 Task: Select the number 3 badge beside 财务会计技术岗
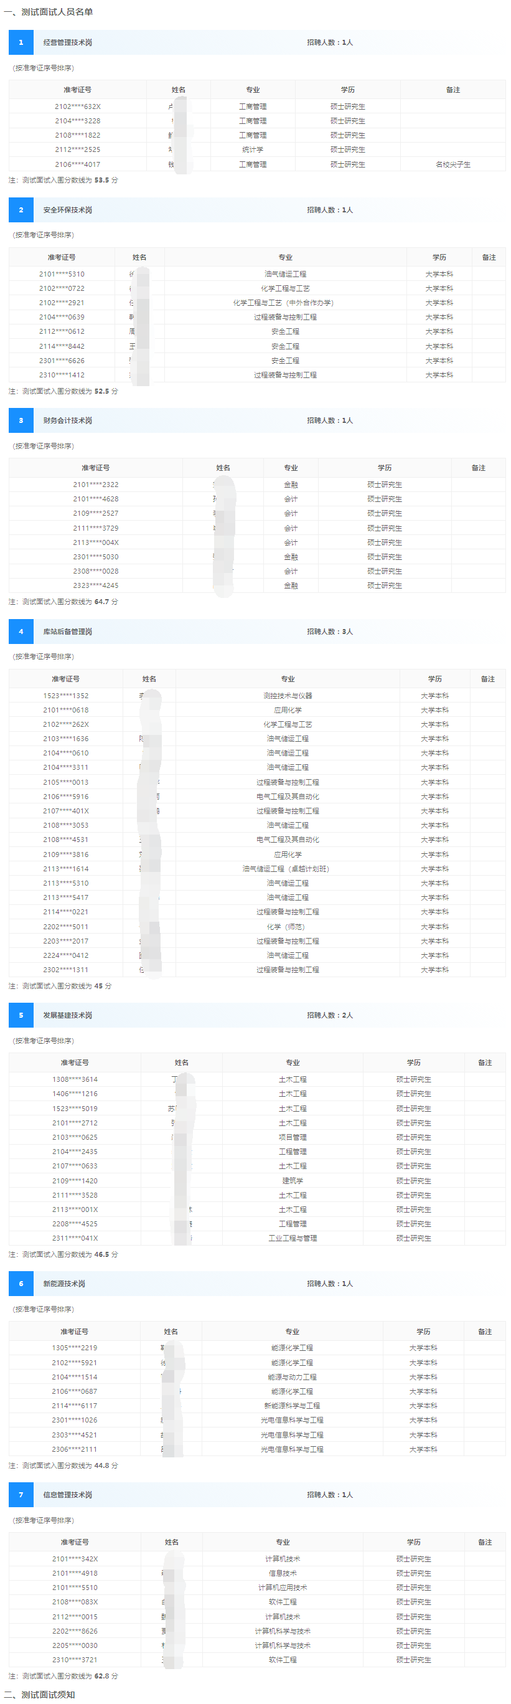pos(21,421)
